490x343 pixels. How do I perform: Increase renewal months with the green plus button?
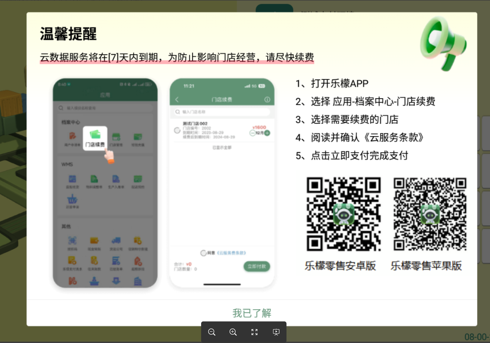point(267,133)
